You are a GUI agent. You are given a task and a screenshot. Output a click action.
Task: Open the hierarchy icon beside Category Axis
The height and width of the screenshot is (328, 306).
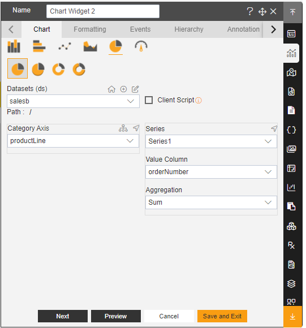click(123, 128)
